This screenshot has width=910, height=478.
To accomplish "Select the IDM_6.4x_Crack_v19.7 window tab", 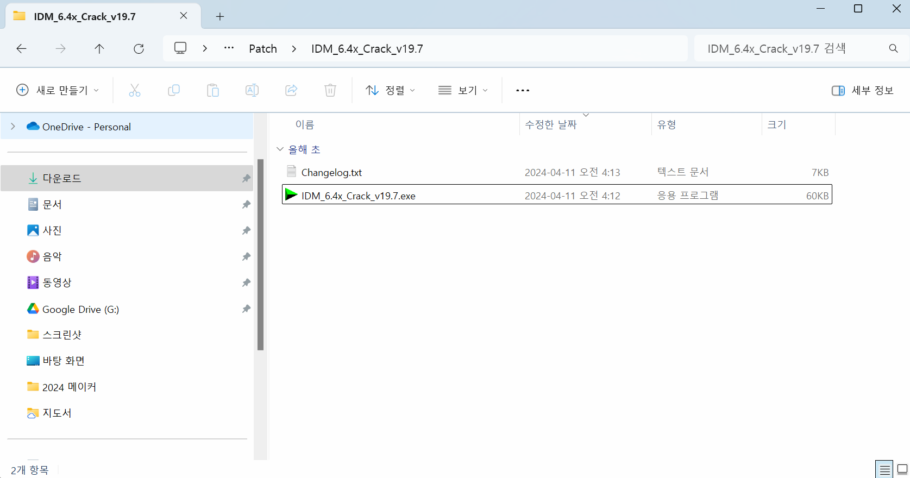I will 103,16.
